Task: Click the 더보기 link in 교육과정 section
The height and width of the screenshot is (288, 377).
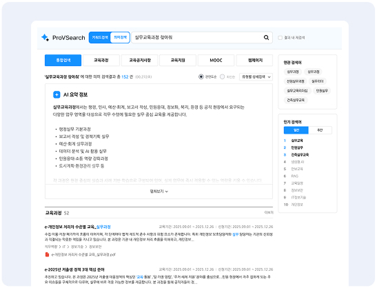Action: pos(269,212)
